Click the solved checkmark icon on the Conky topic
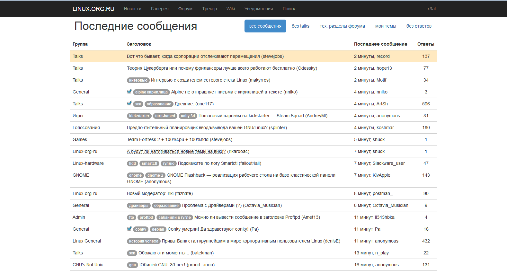Screen dimensions: 507x274 point(129,229)
